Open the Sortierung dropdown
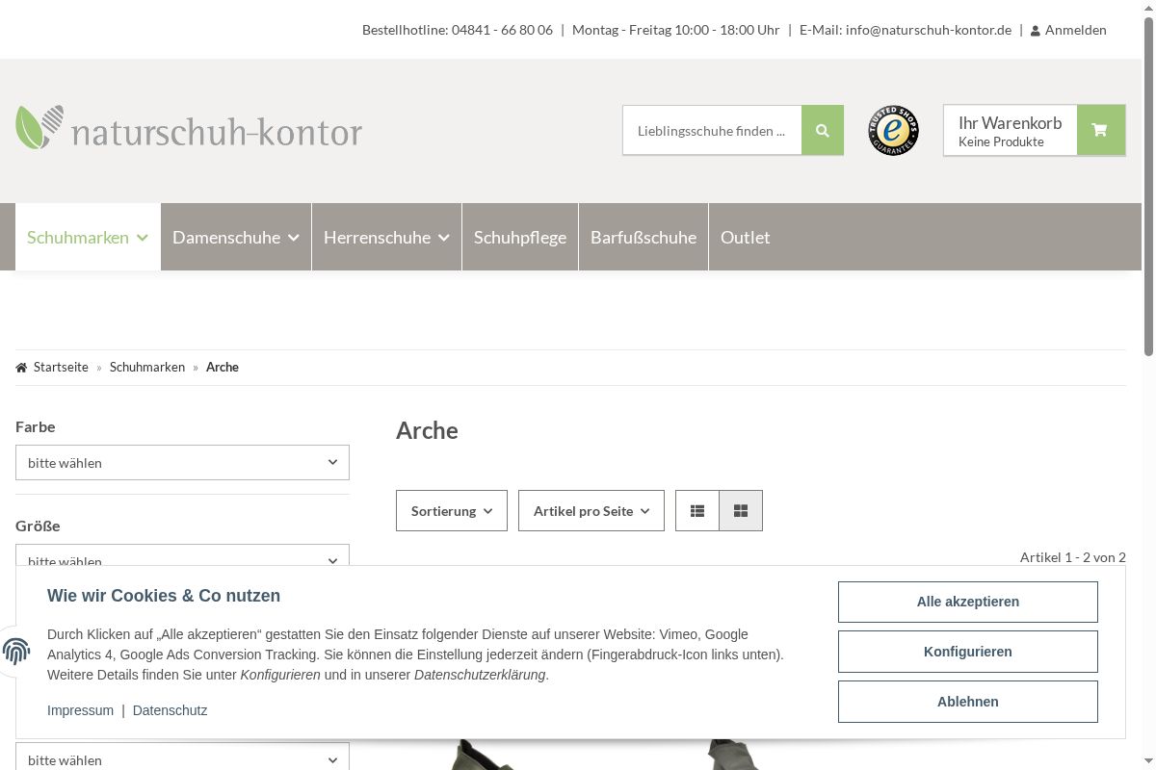Viewport: 1156px width, 770px height. [452, 511]
